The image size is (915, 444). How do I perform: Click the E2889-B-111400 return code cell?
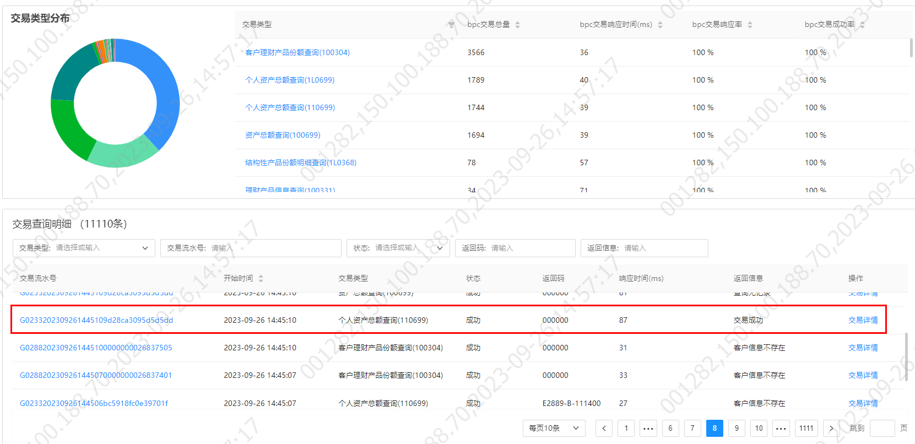[571, 403]
